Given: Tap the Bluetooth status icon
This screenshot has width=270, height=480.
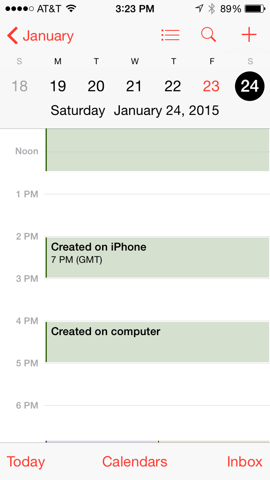Looking at the screenshot, I should [x=212, y=8].
